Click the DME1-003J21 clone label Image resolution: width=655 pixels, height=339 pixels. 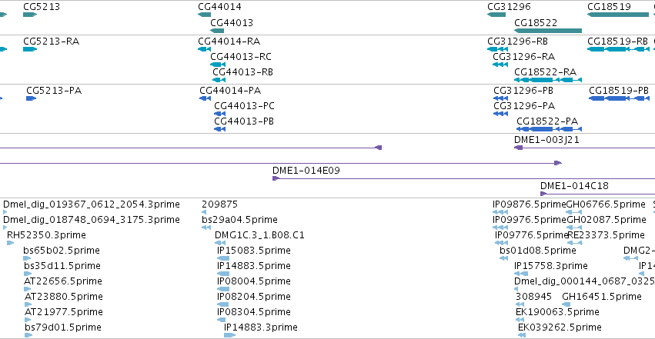[x=546, y=140]
